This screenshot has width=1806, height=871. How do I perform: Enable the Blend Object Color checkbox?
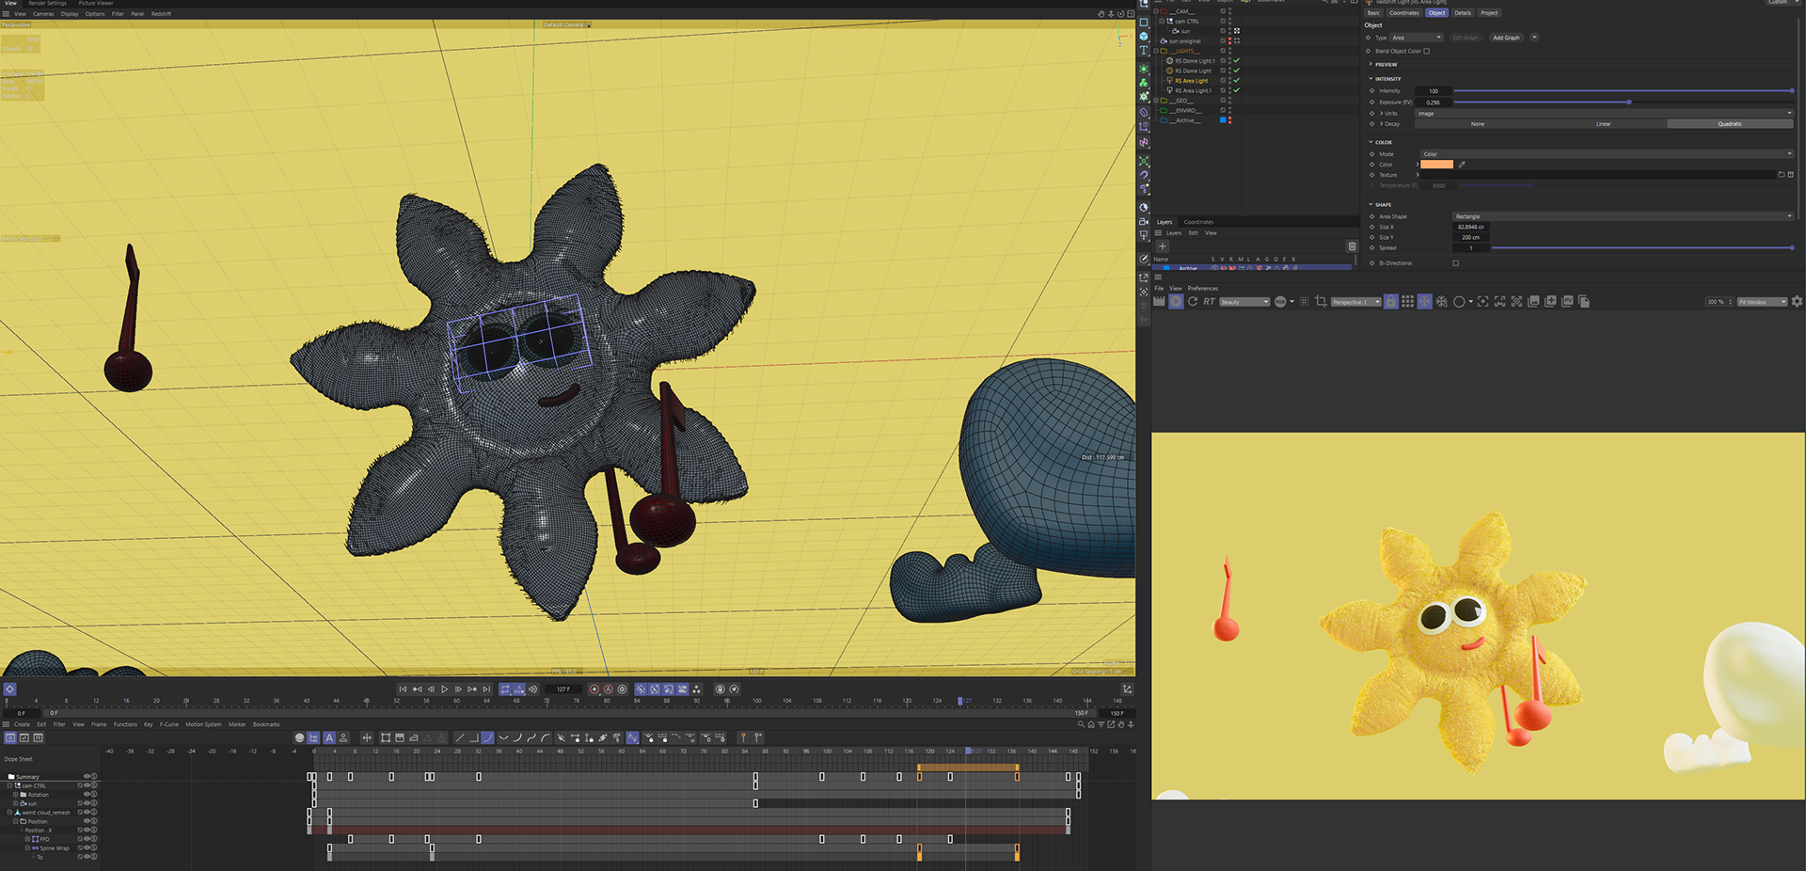(1426, 51)
